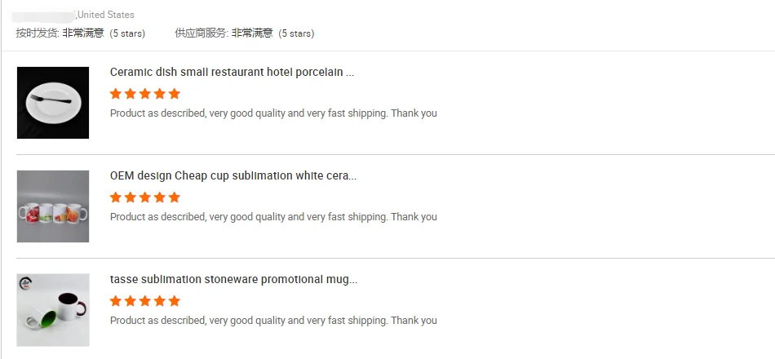Click the first star under tasse sublimation review
The image size is (775, 359).
[x=116, y=301]
